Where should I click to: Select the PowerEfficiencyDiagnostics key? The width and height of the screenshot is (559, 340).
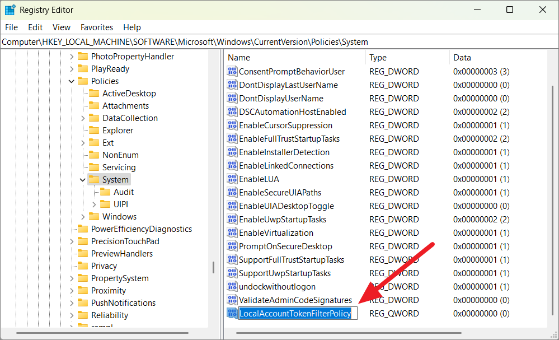click(141, 229)
